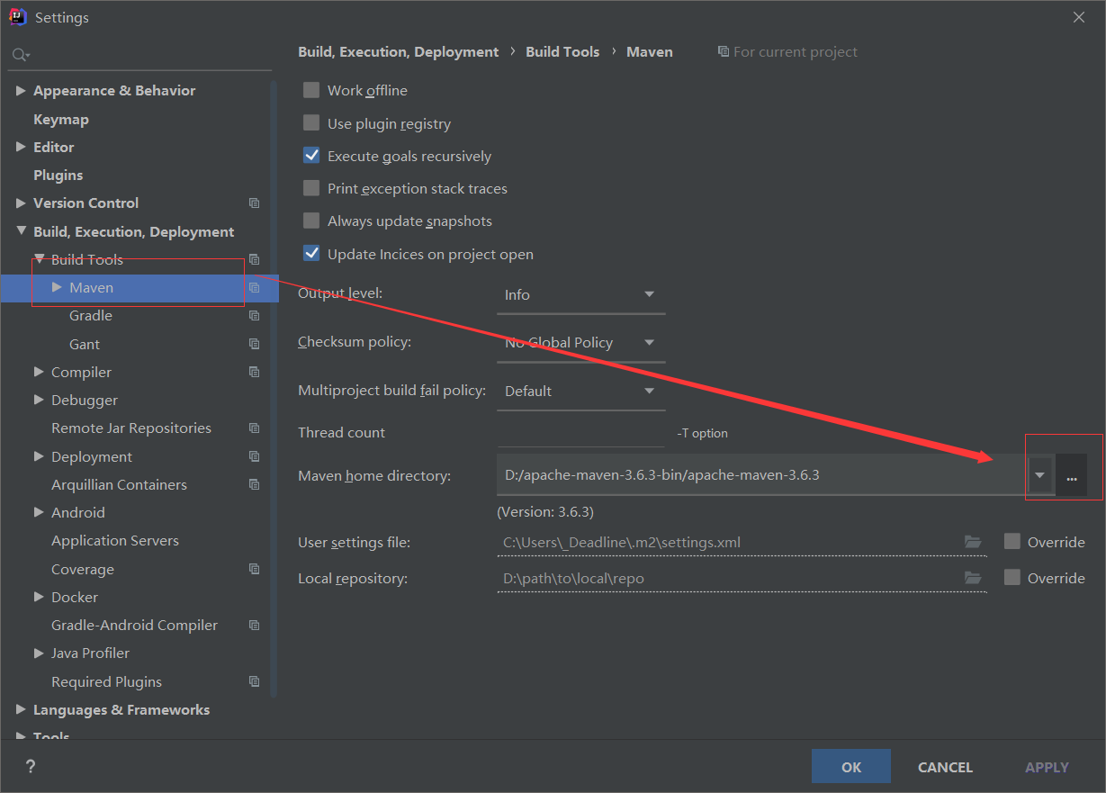The image size is (1106, 793).
Task: Select Build Tools in the breadcrumb
Action: [x=562, y=51]
